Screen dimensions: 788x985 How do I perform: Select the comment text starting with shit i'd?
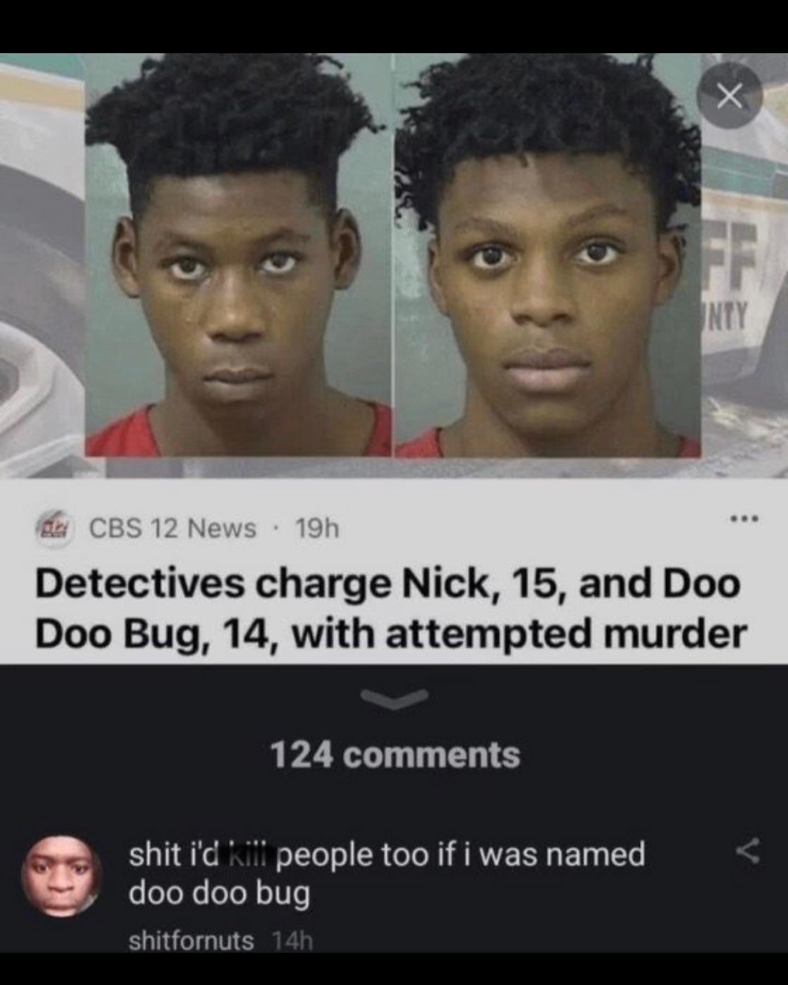pos(387,874)
